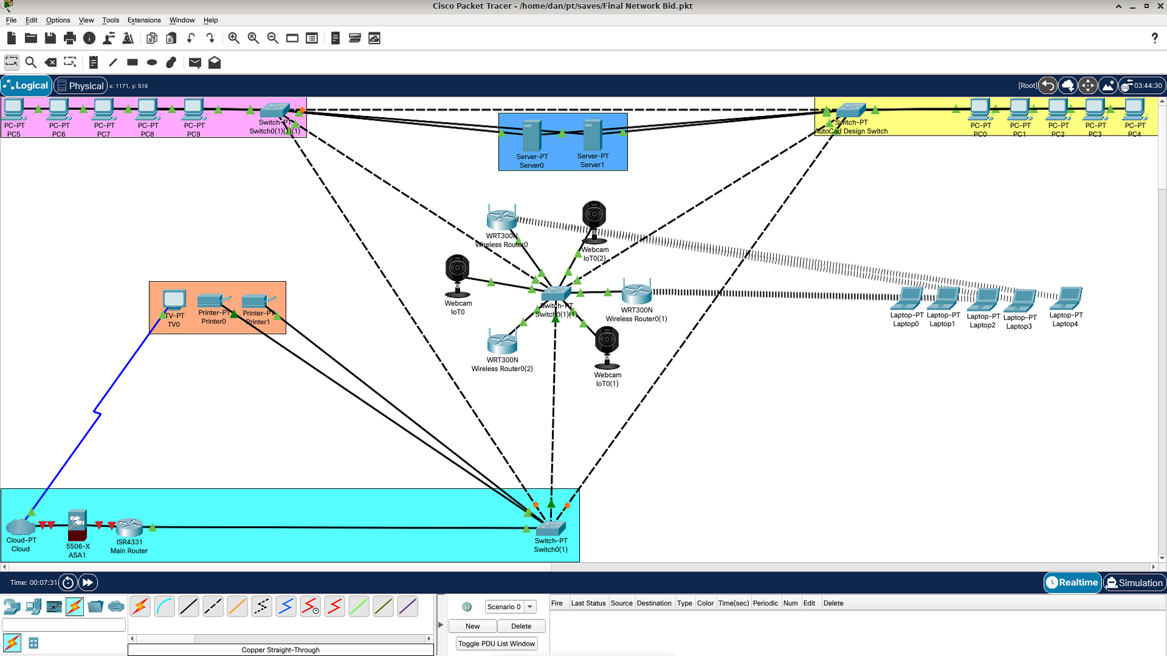The width and height of the screenshot is (1167, 656).
Task: Create a new file via toolbar
Action: coord(12,38)
